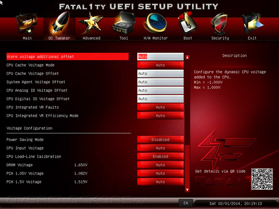Select the CPU Digital IO Voltage Offset label

coord(38,99)
